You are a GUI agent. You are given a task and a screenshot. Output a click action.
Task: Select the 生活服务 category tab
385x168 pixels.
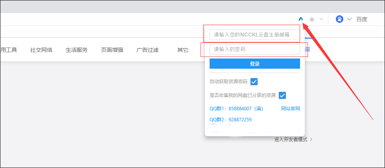click(77, 50)
